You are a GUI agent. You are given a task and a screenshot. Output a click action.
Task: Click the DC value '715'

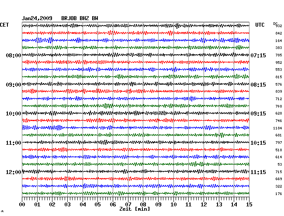(279, 172)
